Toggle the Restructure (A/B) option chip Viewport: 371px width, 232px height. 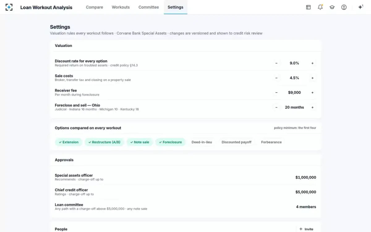tap(104, 142)
